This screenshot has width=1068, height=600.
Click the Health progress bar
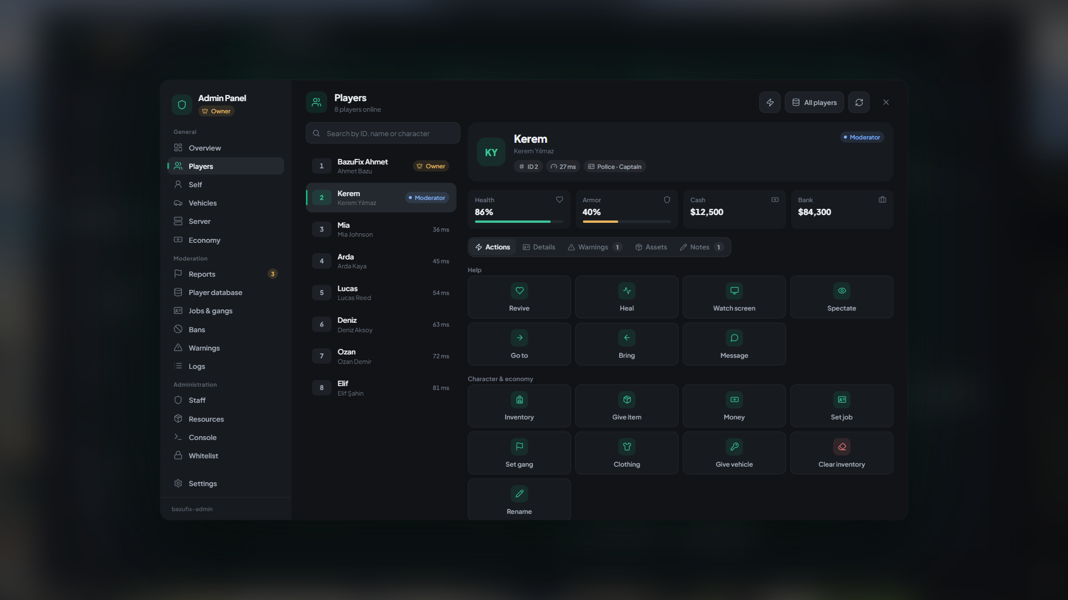point(519,222)
